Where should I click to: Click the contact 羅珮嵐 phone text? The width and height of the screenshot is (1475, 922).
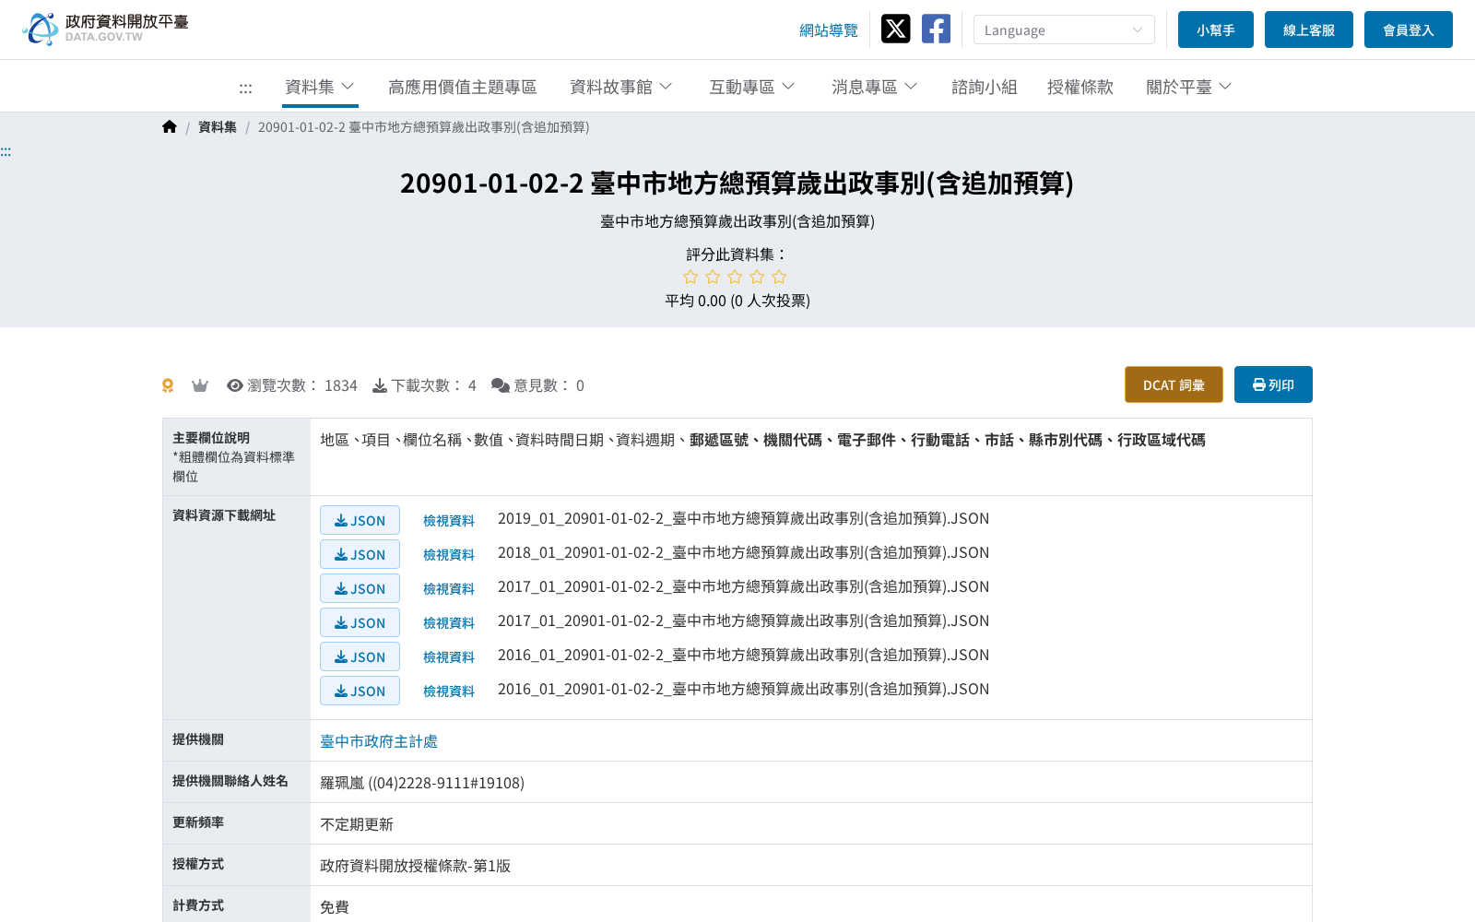coord(422,783)
